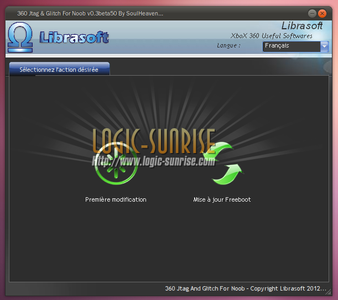Click the empty tab strip right of the tab
Viewport: 338px width, 300px height.
click(x=221, y=69)
